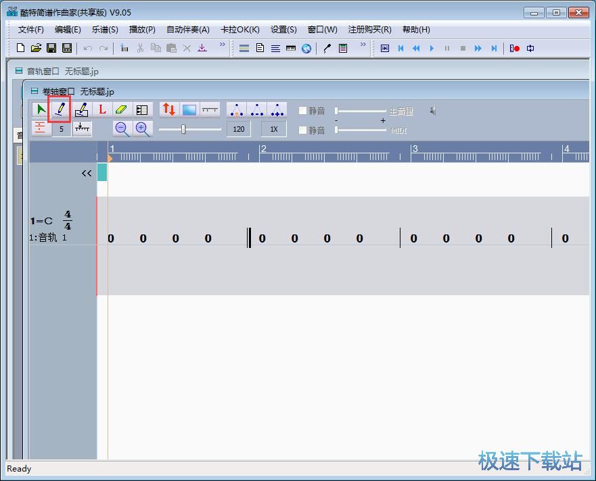Click the master volume slider handle
The height and width of the screenshot is (481, 596).
(x=337, y=111)
